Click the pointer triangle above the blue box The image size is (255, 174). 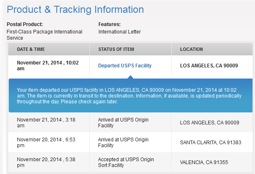[x=130, y=77]
